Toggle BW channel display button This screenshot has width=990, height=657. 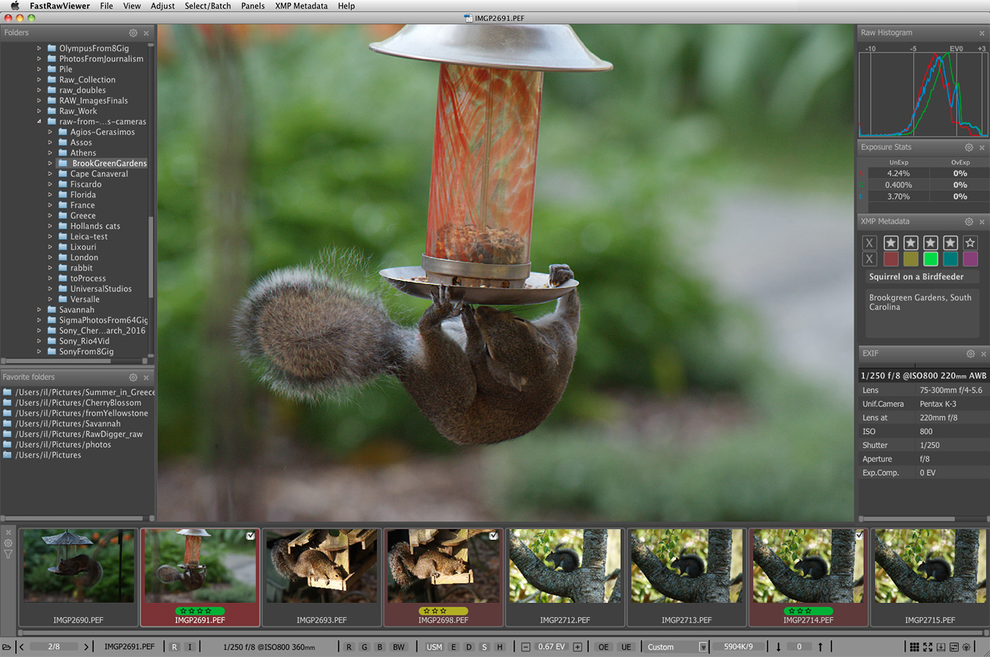(x=398, y=647)
